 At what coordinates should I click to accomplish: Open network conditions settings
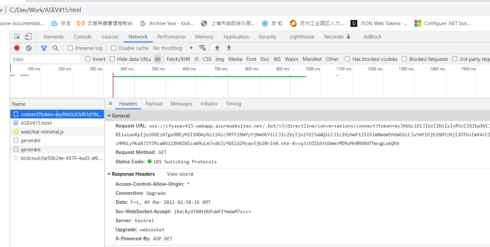pos(202,48)
